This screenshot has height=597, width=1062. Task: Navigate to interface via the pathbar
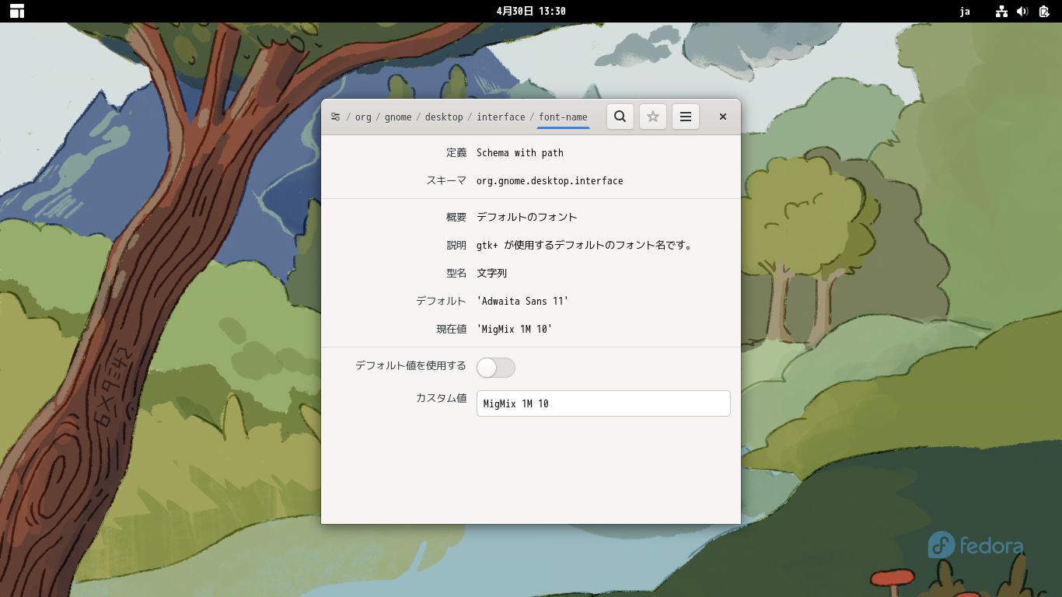(x=501, y=116)
